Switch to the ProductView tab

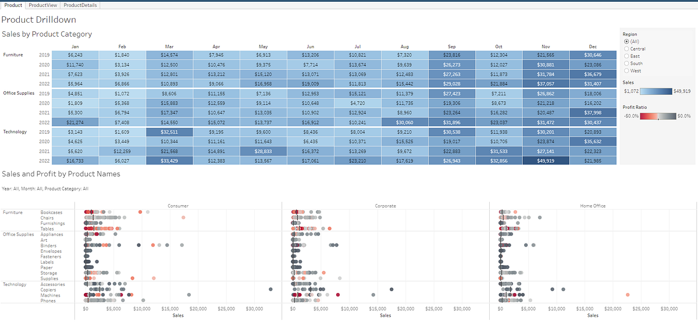[43, 5]
